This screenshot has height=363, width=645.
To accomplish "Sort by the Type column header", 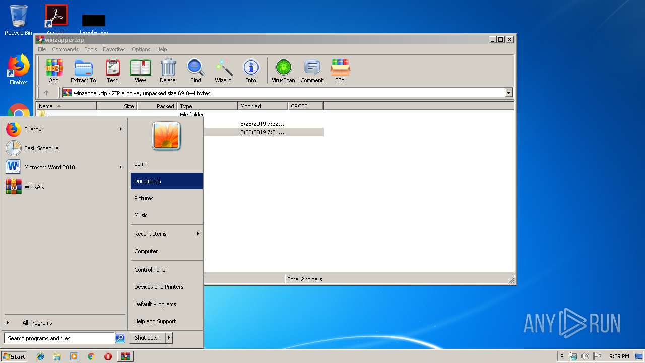I will pos(207,106).
